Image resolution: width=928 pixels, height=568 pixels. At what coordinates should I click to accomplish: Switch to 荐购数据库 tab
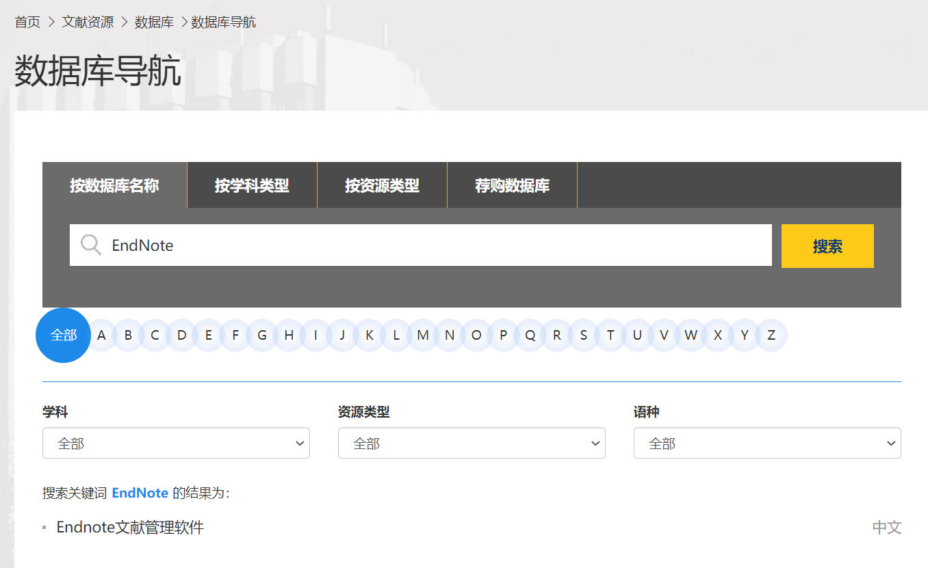(512, 185)
